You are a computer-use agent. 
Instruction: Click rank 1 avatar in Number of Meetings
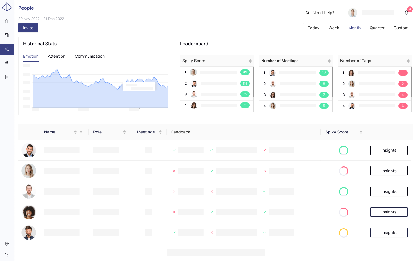[272, 73]
